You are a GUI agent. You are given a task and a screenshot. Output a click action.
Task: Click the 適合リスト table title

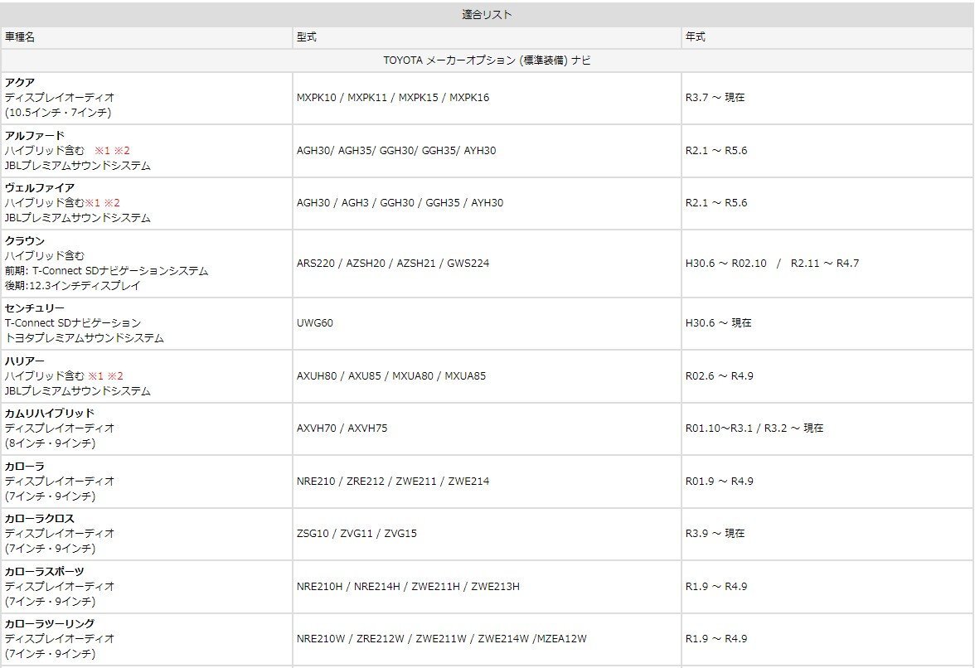487,15
